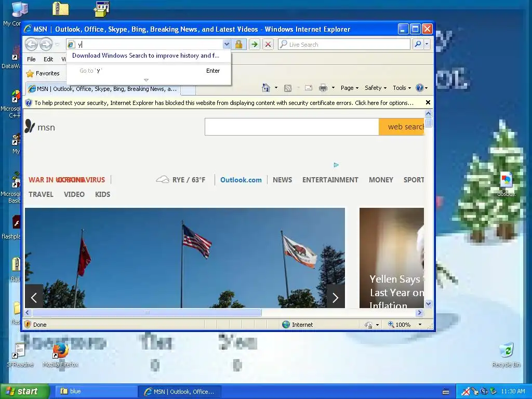Open the dosbox desktop icon

pyautogui.click(x=506, y=184)
